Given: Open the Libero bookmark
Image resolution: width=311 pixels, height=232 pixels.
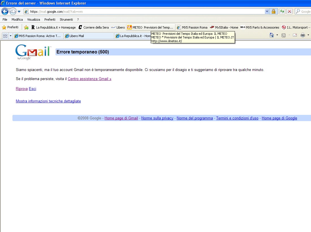Looking at the screenshot, I should 118,27.
